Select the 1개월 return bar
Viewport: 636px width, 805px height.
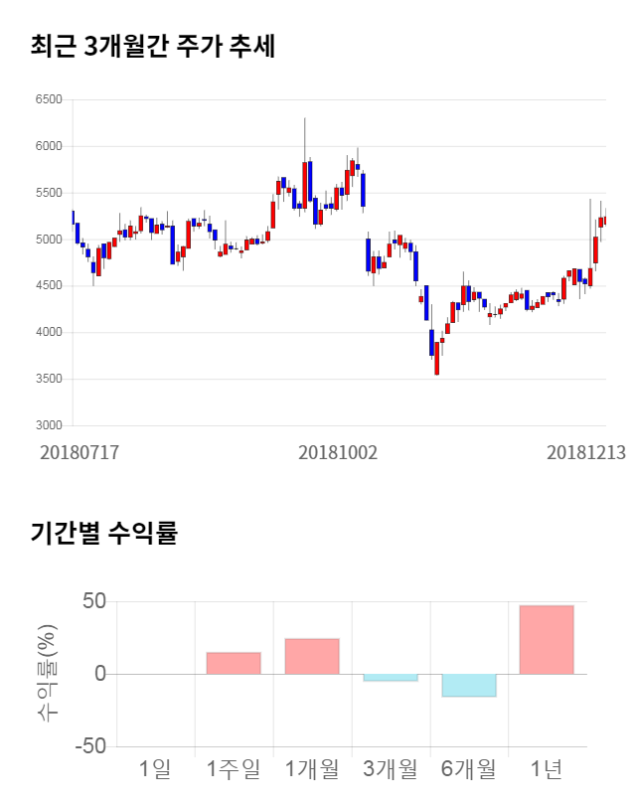coord(312,656)
